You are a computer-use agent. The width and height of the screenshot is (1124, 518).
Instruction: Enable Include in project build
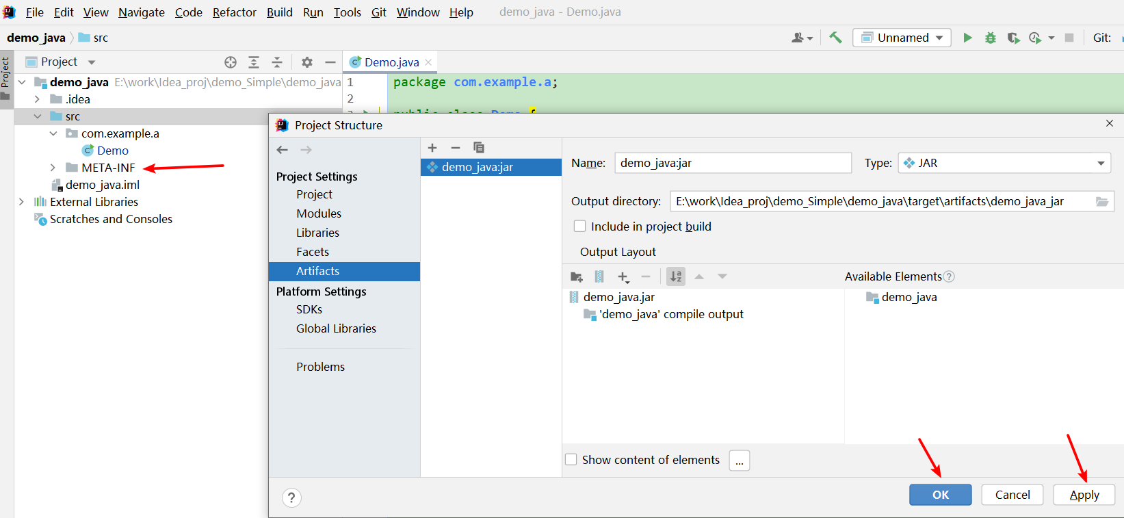pos(580,226)
